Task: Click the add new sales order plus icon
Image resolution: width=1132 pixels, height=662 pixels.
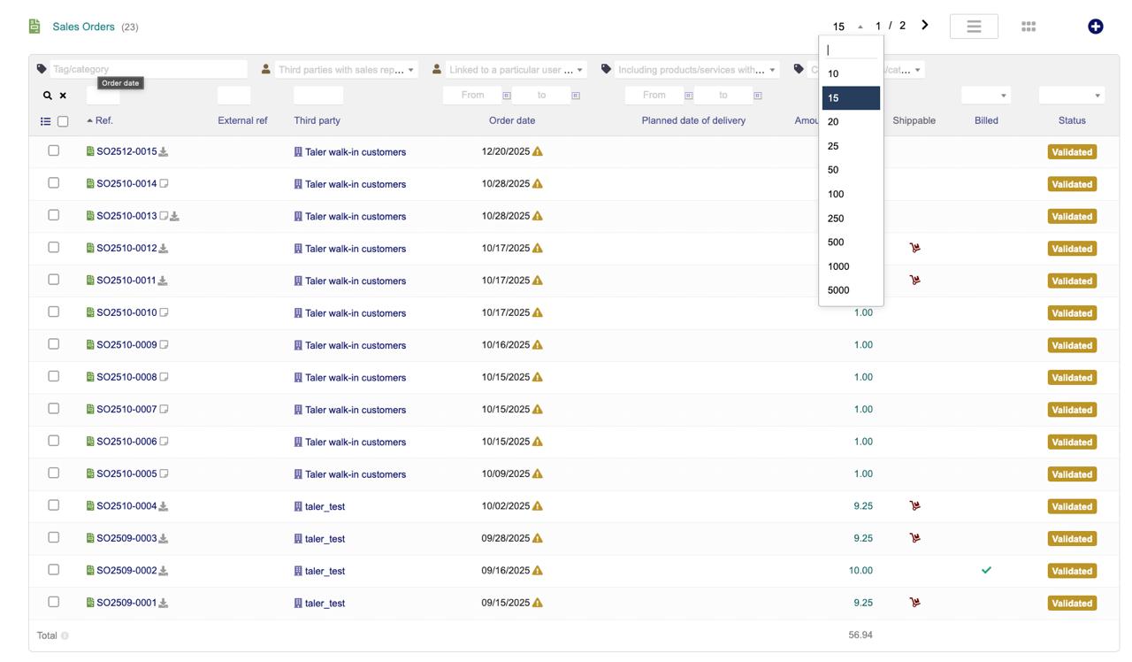Action: click(x=1095, y=27)
